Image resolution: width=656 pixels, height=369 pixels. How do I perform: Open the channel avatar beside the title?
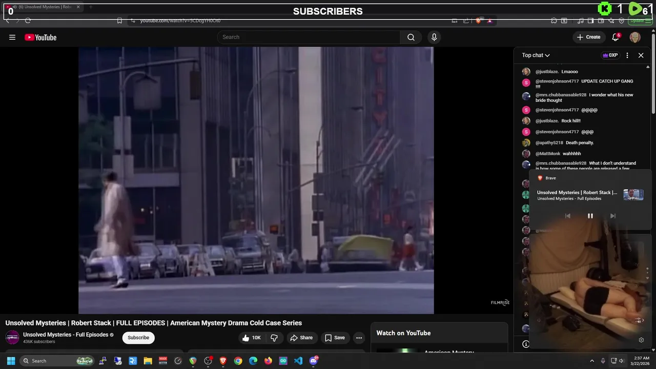[x=12, y=337]
